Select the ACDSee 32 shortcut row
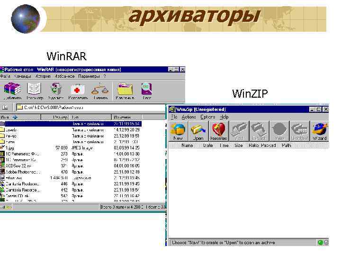The width and height of the screenshot is (341, 256). [x=71, y=166]
